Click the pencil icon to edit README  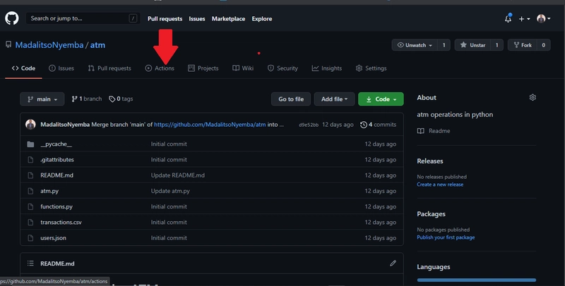393,263
